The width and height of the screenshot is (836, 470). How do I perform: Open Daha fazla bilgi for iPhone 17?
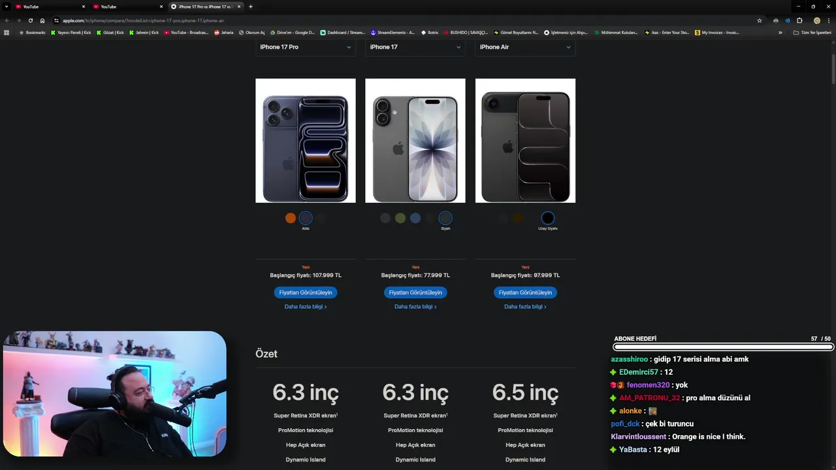[x=415, y=307]
